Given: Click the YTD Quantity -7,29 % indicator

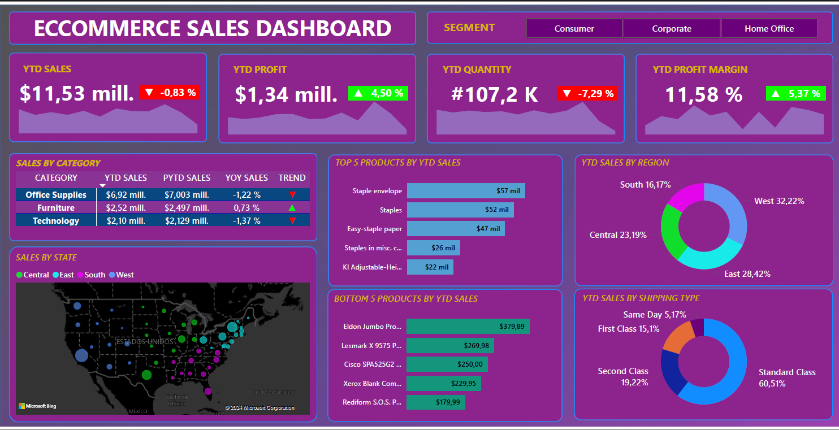Looking at the screenshot, I should (x=587, y=93).
